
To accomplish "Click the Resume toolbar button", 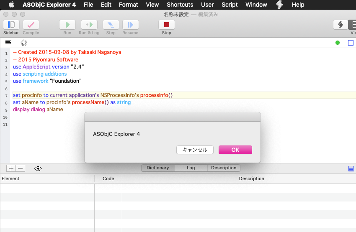I will [x=131, y=25].
